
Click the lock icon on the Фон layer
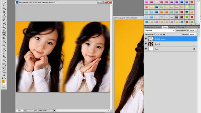click(194, 49)
